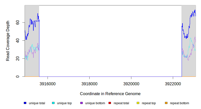Select the 'repeat total' legend label
Image resolution: width=201 pixels, height=109 pixels.
point(121,103)
